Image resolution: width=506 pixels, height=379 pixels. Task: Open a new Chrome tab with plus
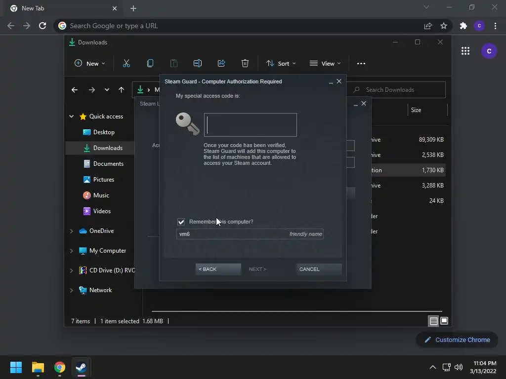pos(133,8)
